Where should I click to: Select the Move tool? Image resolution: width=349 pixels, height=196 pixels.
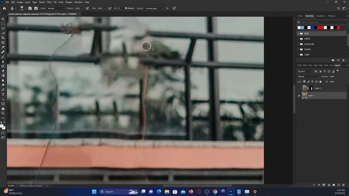(3, 19)
